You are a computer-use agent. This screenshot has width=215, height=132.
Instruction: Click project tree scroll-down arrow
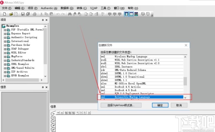point(45,76)
